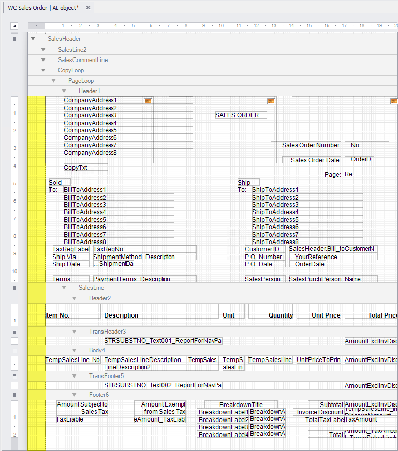The height and width of the screenshot is (451, 398).
Task: Collapse the TransFooter5 band
Action: (x=74, y=376)
